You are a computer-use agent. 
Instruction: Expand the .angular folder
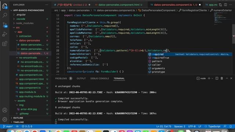(21, 15)
